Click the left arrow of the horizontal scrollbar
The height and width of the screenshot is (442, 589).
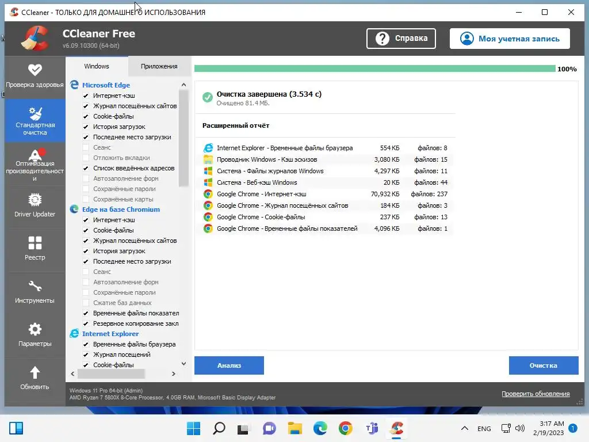click(72, 374)
